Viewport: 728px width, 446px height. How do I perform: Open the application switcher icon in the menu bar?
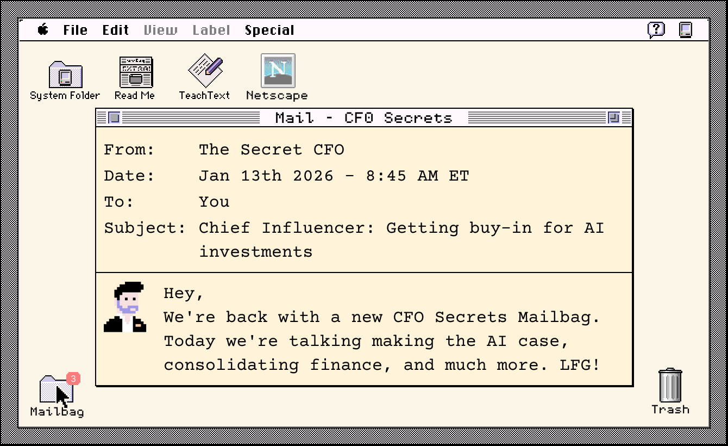pyautogui.click(x=686, y=29)
